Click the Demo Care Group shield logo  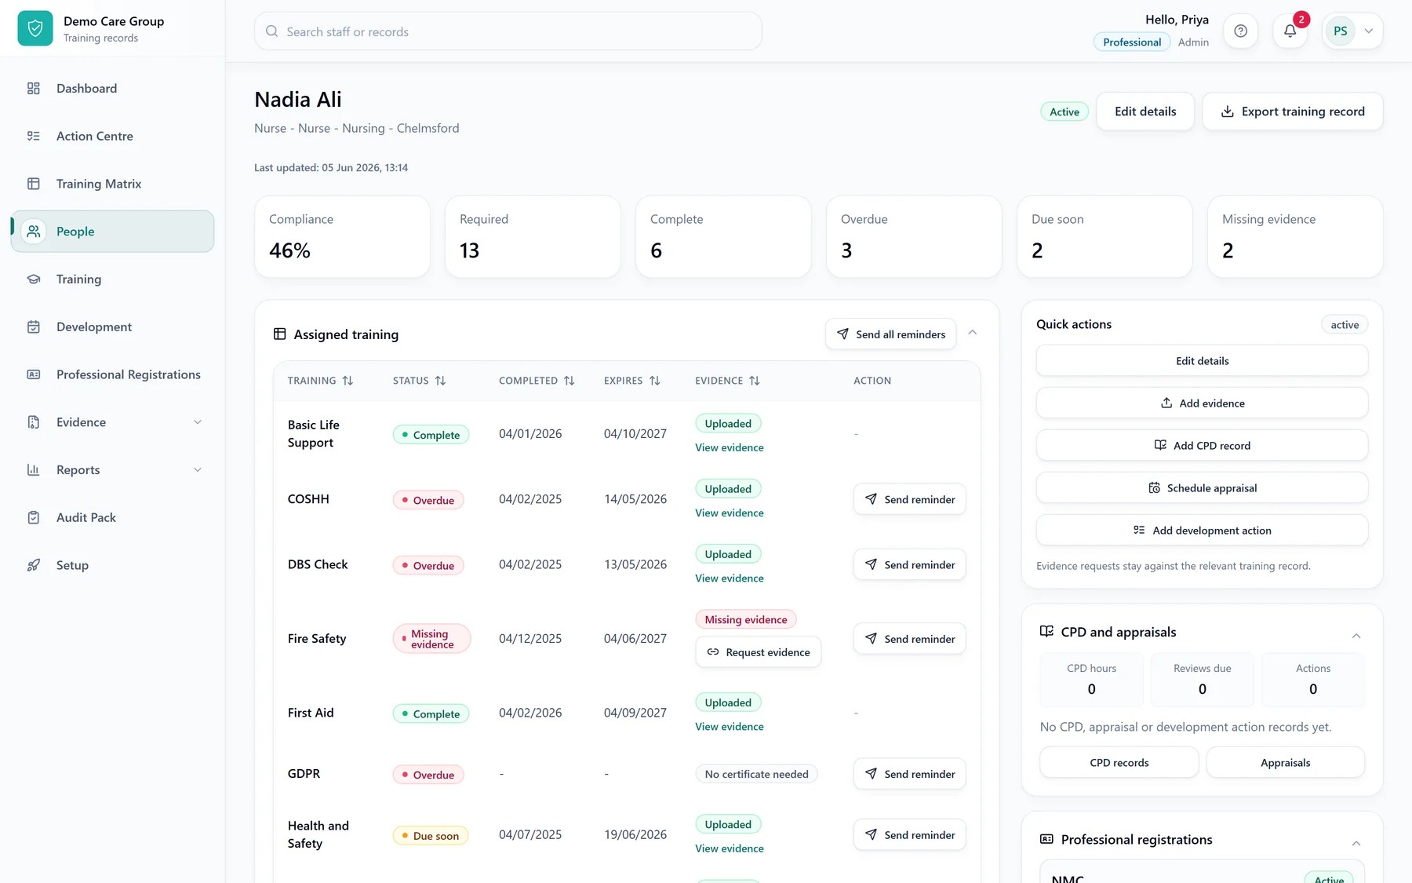pos(35,29)
